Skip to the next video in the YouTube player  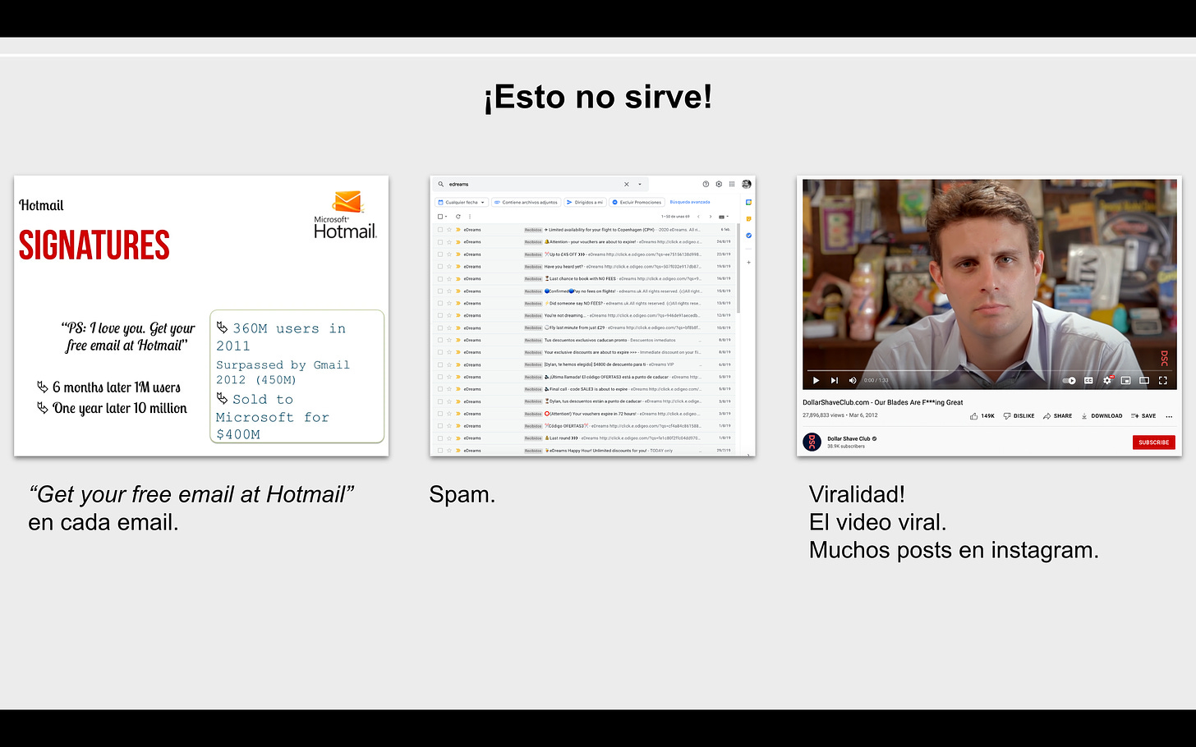(x=834, y=380)
